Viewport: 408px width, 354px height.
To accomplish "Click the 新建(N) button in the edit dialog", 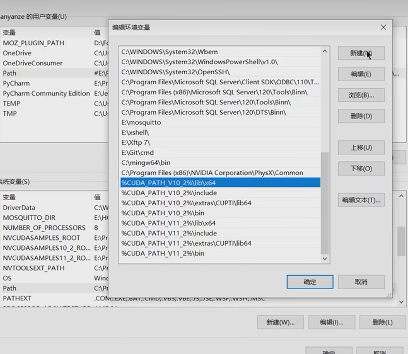I will tap(360, 53).
